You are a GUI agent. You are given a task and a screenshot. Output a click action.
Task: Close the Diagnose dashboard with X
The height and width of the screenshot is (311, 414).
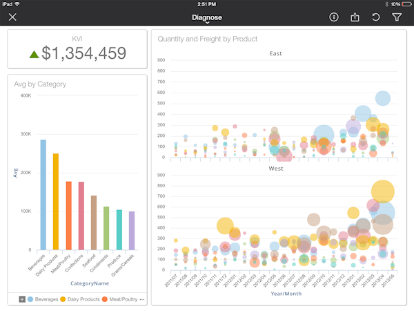point(12,17)
